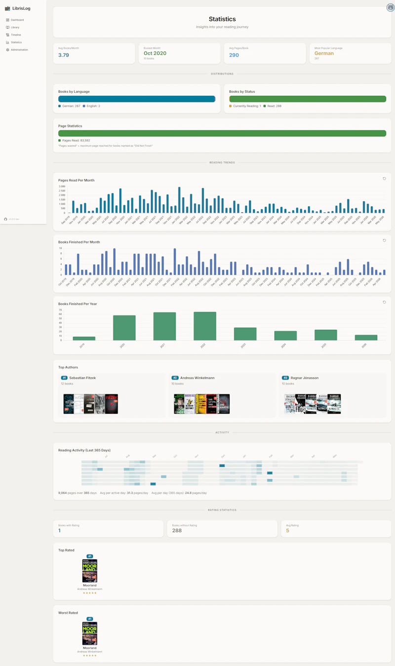Image resolution: width=395 pixels, height=666 pixels.
Task: Click the #1 badge in Top Rated
Action: [90, 556]
